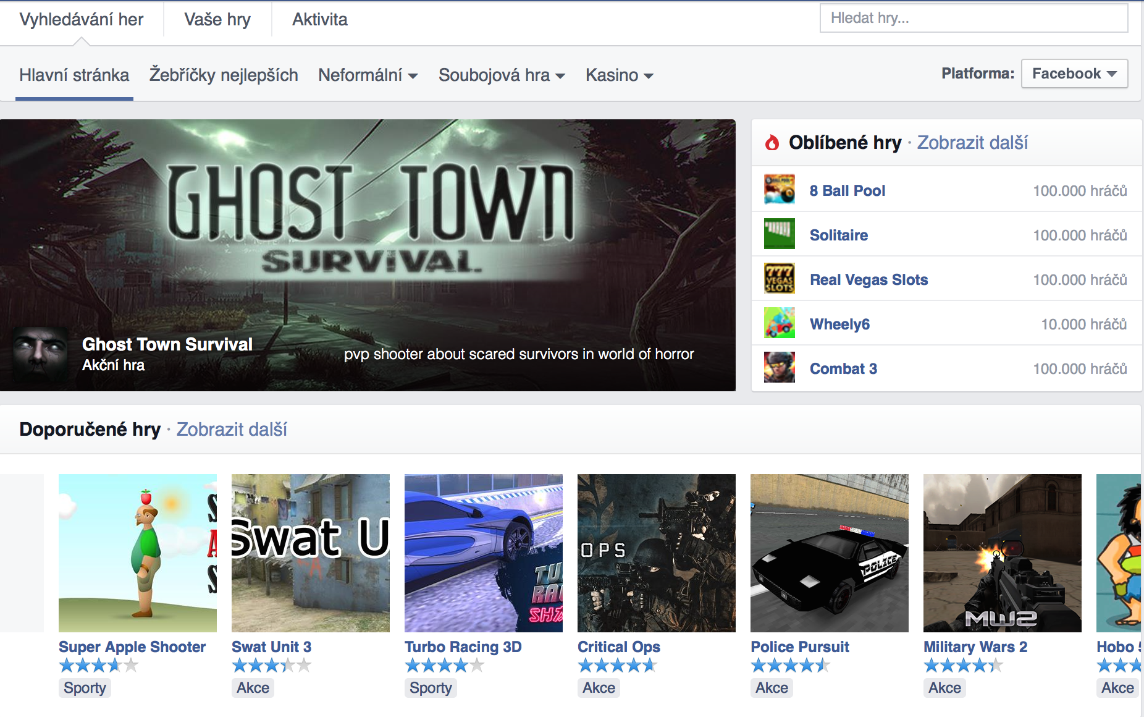The width and height of the screenshot is (1144, 717).
Task: Open the Combat 3 link
Action: point(844,369)
